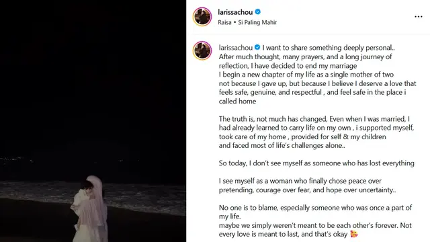This screenshot has height=242, width=430.
Task: Open the Raisa artist audio link
Action: point(224,22)
